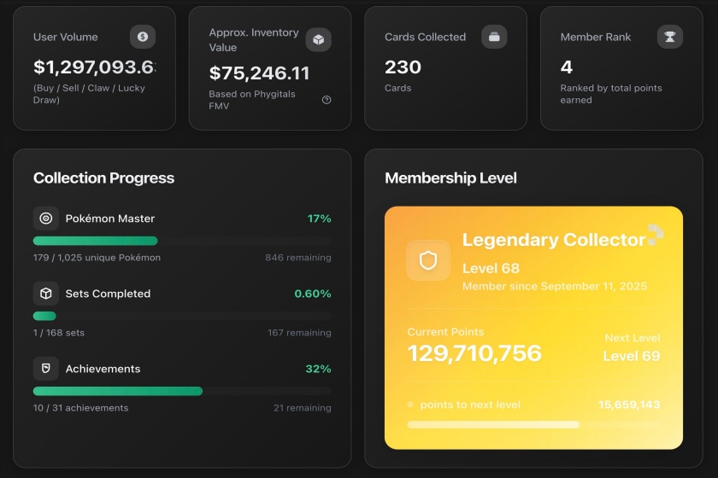This screenshot has height=478, width=718.
Task: Click the shield icon on the membership card
Action: point(428,260)
